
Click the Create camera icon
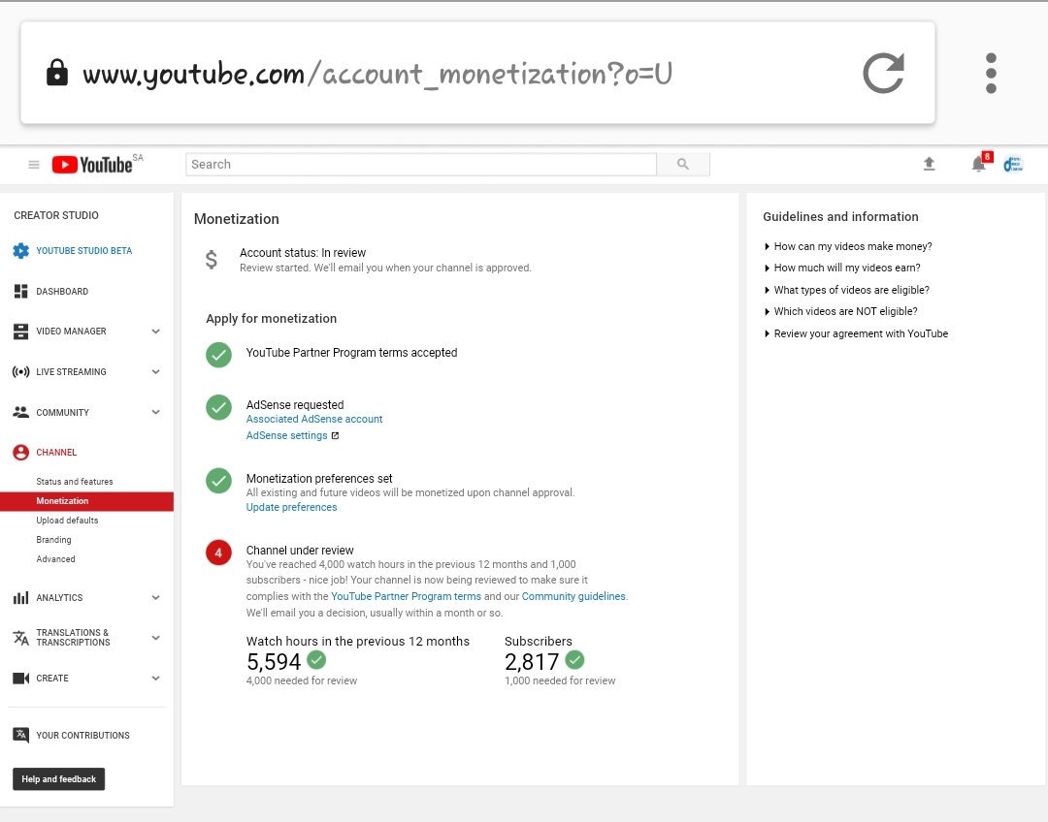tap(20, 679)
